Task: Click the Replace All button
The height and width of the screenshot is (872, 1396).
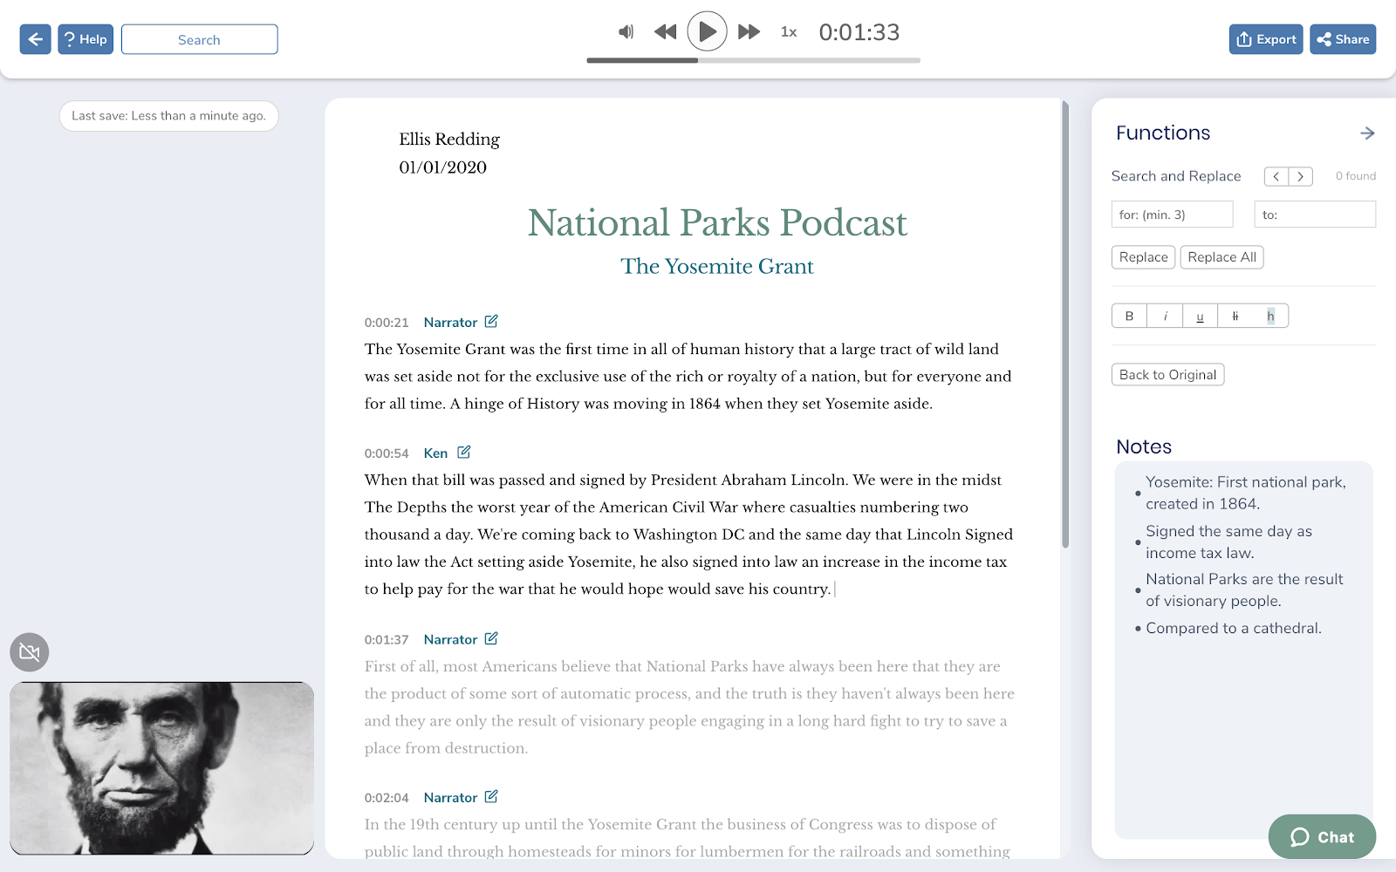Action: [x=1221, y=257]
